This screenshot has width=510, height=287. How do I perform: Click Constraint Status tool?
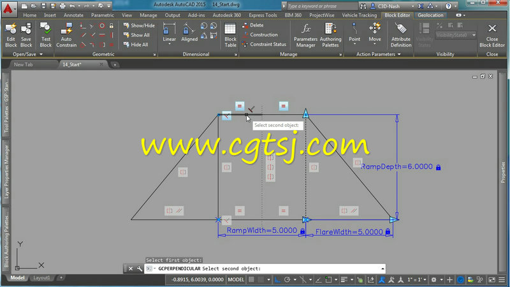coord(264,44)
